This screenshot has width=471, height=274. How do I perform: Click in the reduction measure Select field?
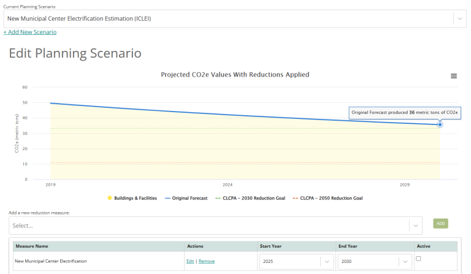(x=209, y=226)
